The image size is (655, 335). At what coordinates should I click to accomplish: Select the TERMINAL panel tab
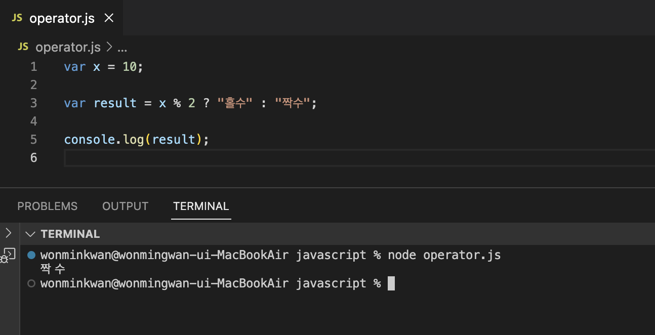tap(201, 206)
